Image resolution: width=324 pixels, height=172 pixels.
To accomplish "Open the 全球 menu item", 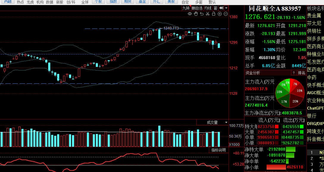I will pos(85,2).
